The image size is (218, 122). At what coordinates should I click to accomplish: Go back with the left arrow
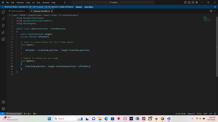65,2
